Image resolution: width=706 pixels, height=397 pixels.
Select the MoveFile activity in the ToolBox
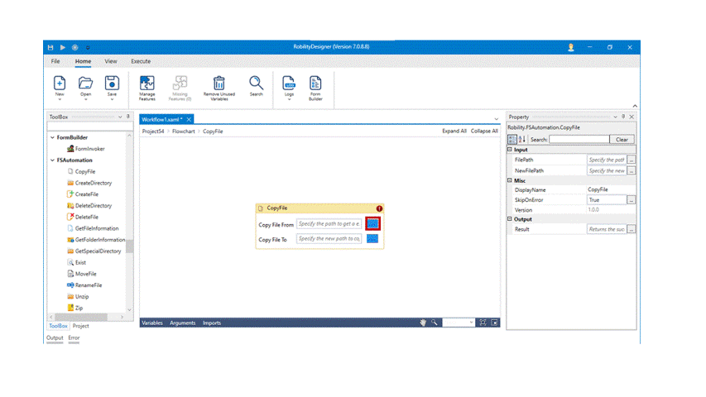click(86, 273)
